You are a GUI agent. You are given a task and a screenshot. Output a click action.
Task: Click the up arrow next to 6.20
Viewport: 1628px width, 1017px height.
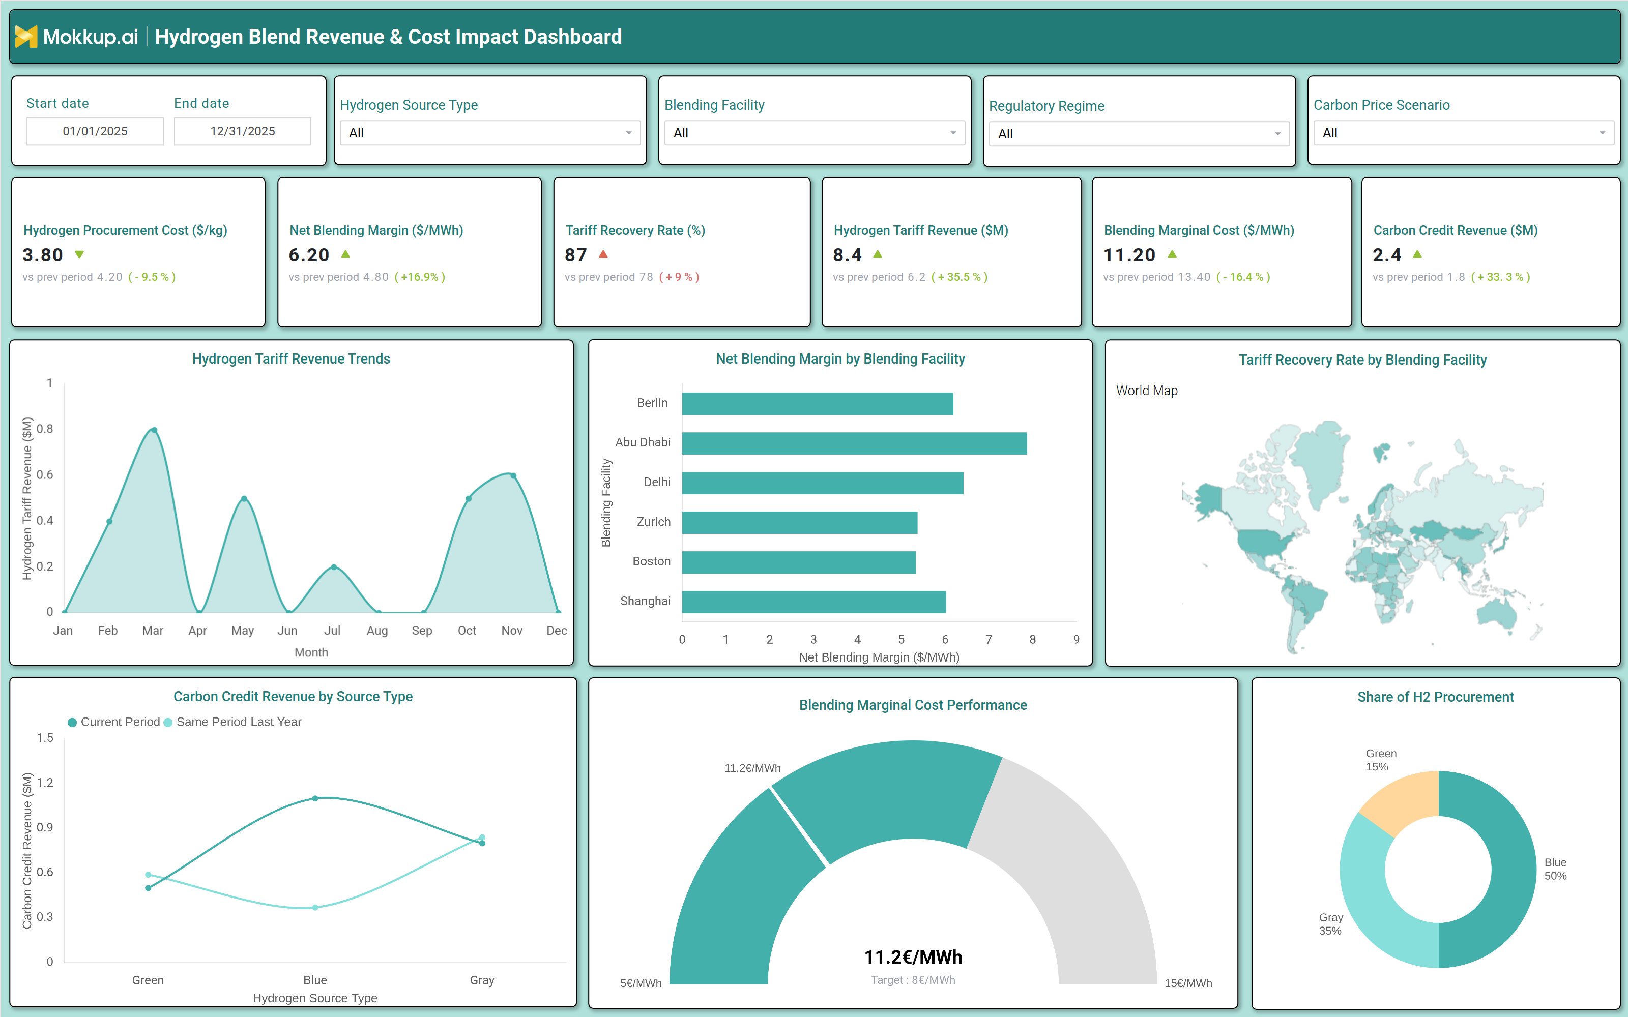(346, 254)
